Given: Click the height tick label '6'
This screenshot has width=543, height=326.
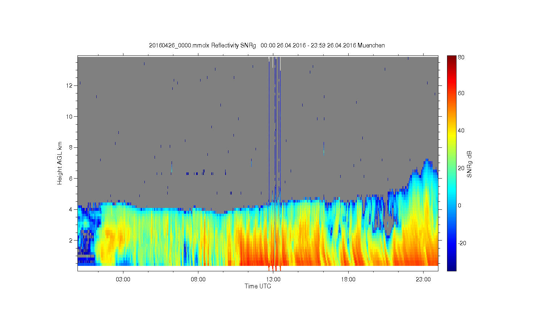Looking at the screenshot, I should [x=71, y=178].
